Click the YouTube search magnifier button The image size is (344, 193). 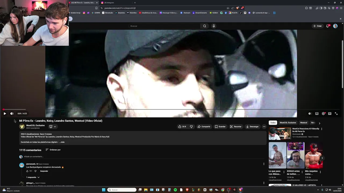(205, 26)
